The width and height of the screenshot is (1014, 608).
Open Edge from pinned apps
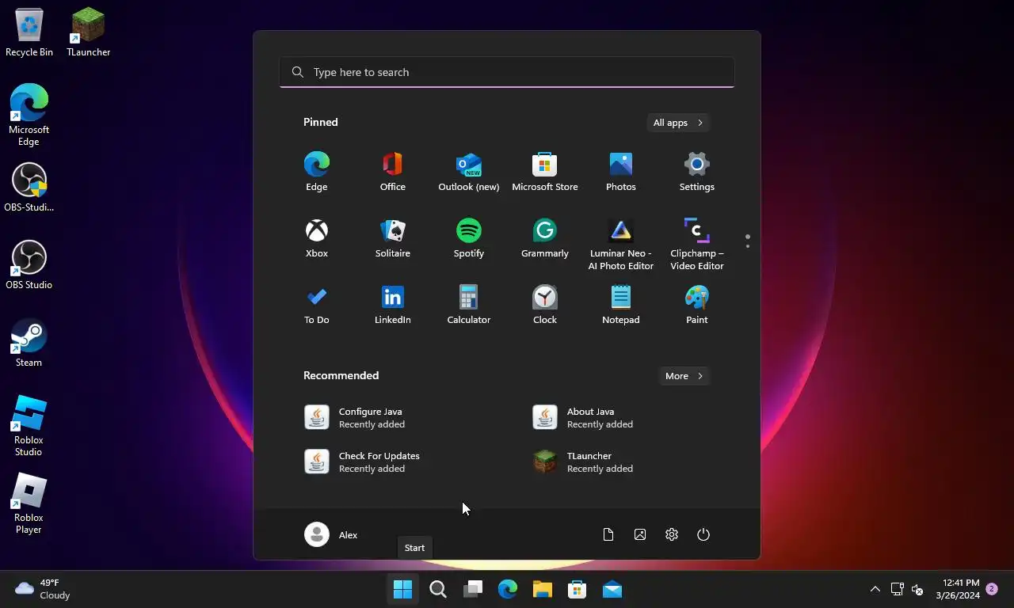tap(316, 172)
